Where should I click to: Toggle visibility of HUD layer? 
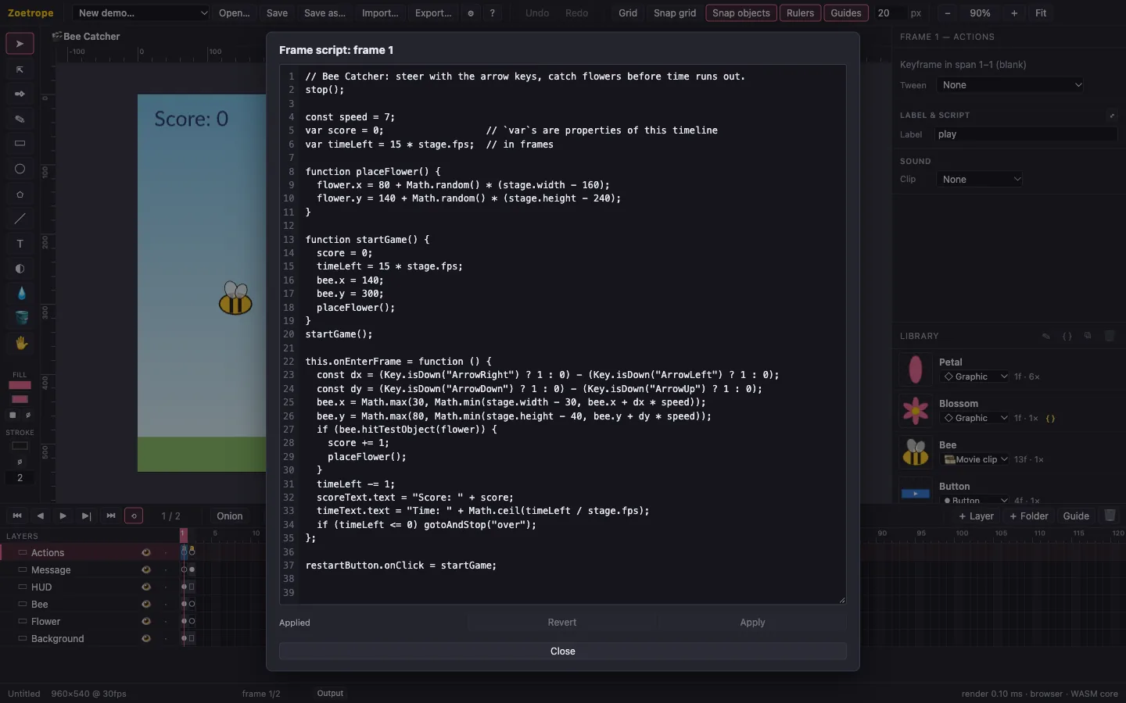pos(145,587)
